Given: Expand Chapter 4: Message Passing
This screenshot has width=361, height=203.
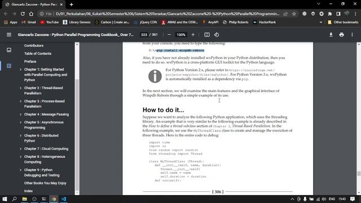Looking at the screenshot, I should [20, 114].
